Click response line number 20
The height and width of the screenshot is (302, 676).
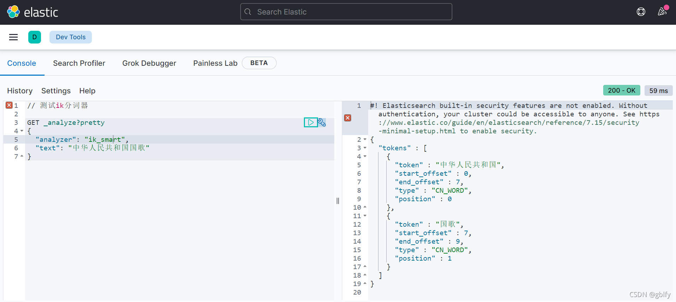[x=357, y=292]
